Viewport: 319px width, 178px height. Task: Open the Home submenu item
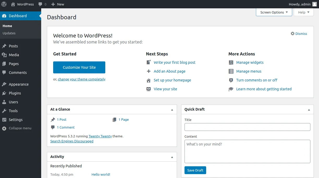[x=7, y=26]
